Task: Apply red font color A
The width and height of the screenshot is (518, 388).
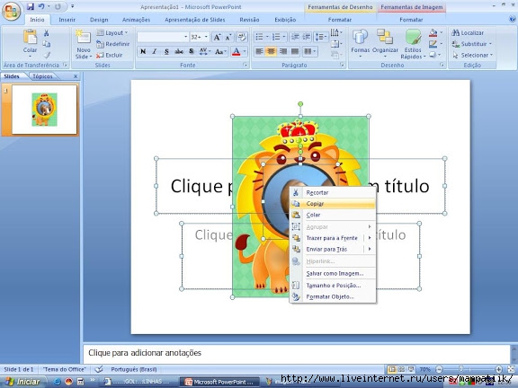Action: pos(236,51)
